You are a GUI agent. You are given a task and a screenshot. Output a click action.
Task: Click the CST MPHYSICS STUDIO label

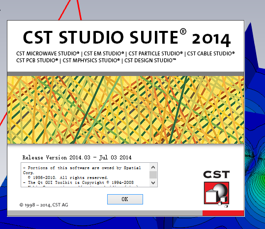91,60
